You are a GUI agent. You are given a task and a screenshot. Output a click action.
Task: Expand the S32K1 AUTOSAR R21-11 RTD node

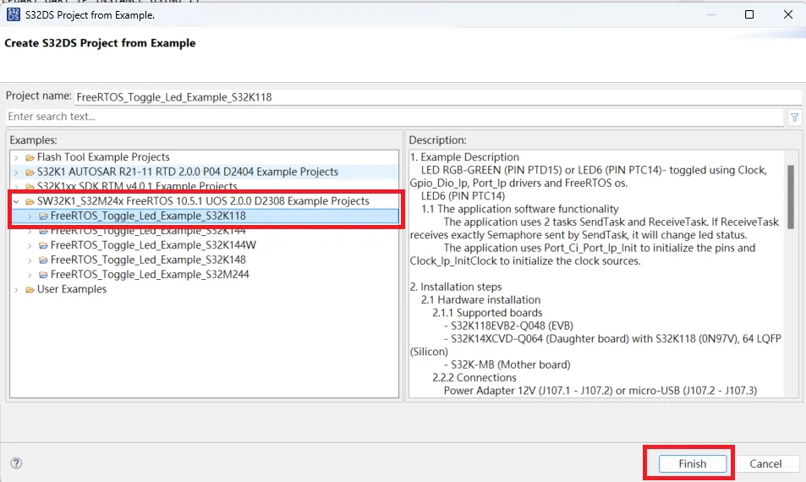[x=17, y=172]
